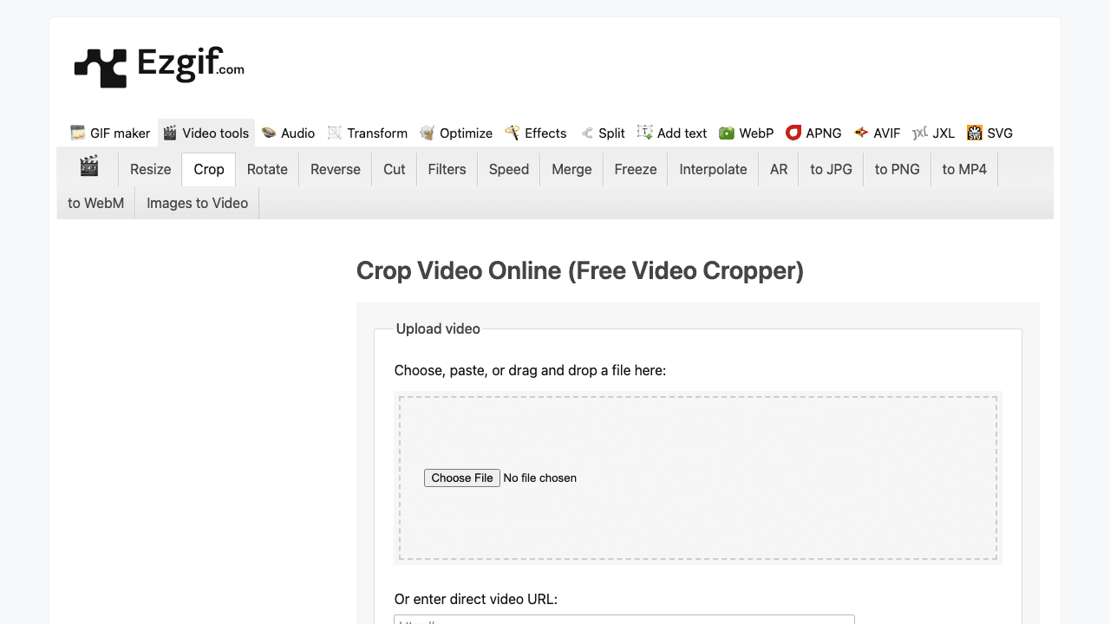This screenshot has width=1110, height=624.
Task: Open the APNG tool
Action: 814,133
